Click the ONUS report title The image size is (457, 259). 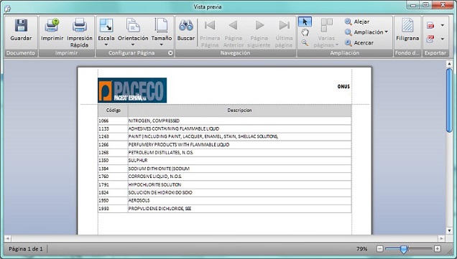[x=343, y=86]
